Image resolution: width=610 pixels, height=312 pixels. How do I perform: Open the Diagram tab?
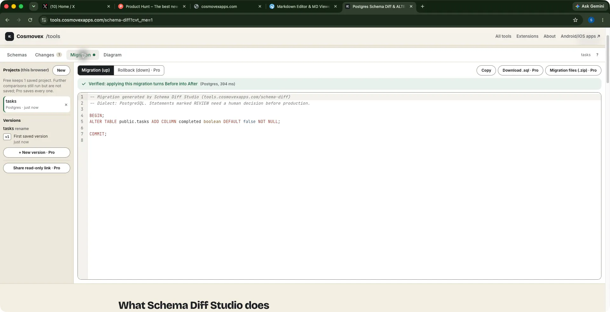112,55
